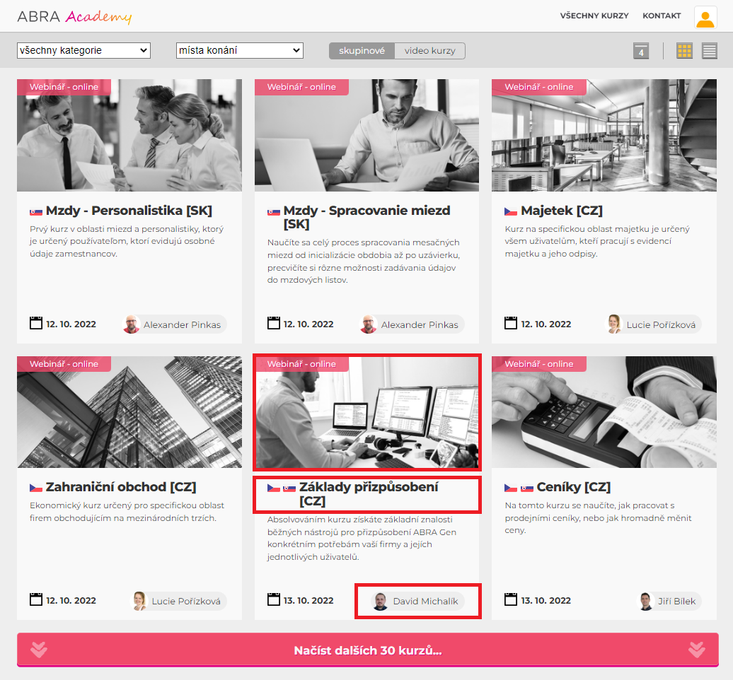The image size is (733, 680).
Task: Click Webinář - online badge on Ceníky card
Action: pyautogui.click(x=539, y=364)
